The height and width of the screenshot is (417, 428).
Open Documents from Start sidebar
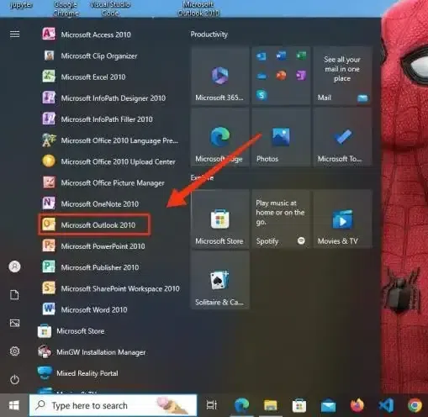pos(14,295)
